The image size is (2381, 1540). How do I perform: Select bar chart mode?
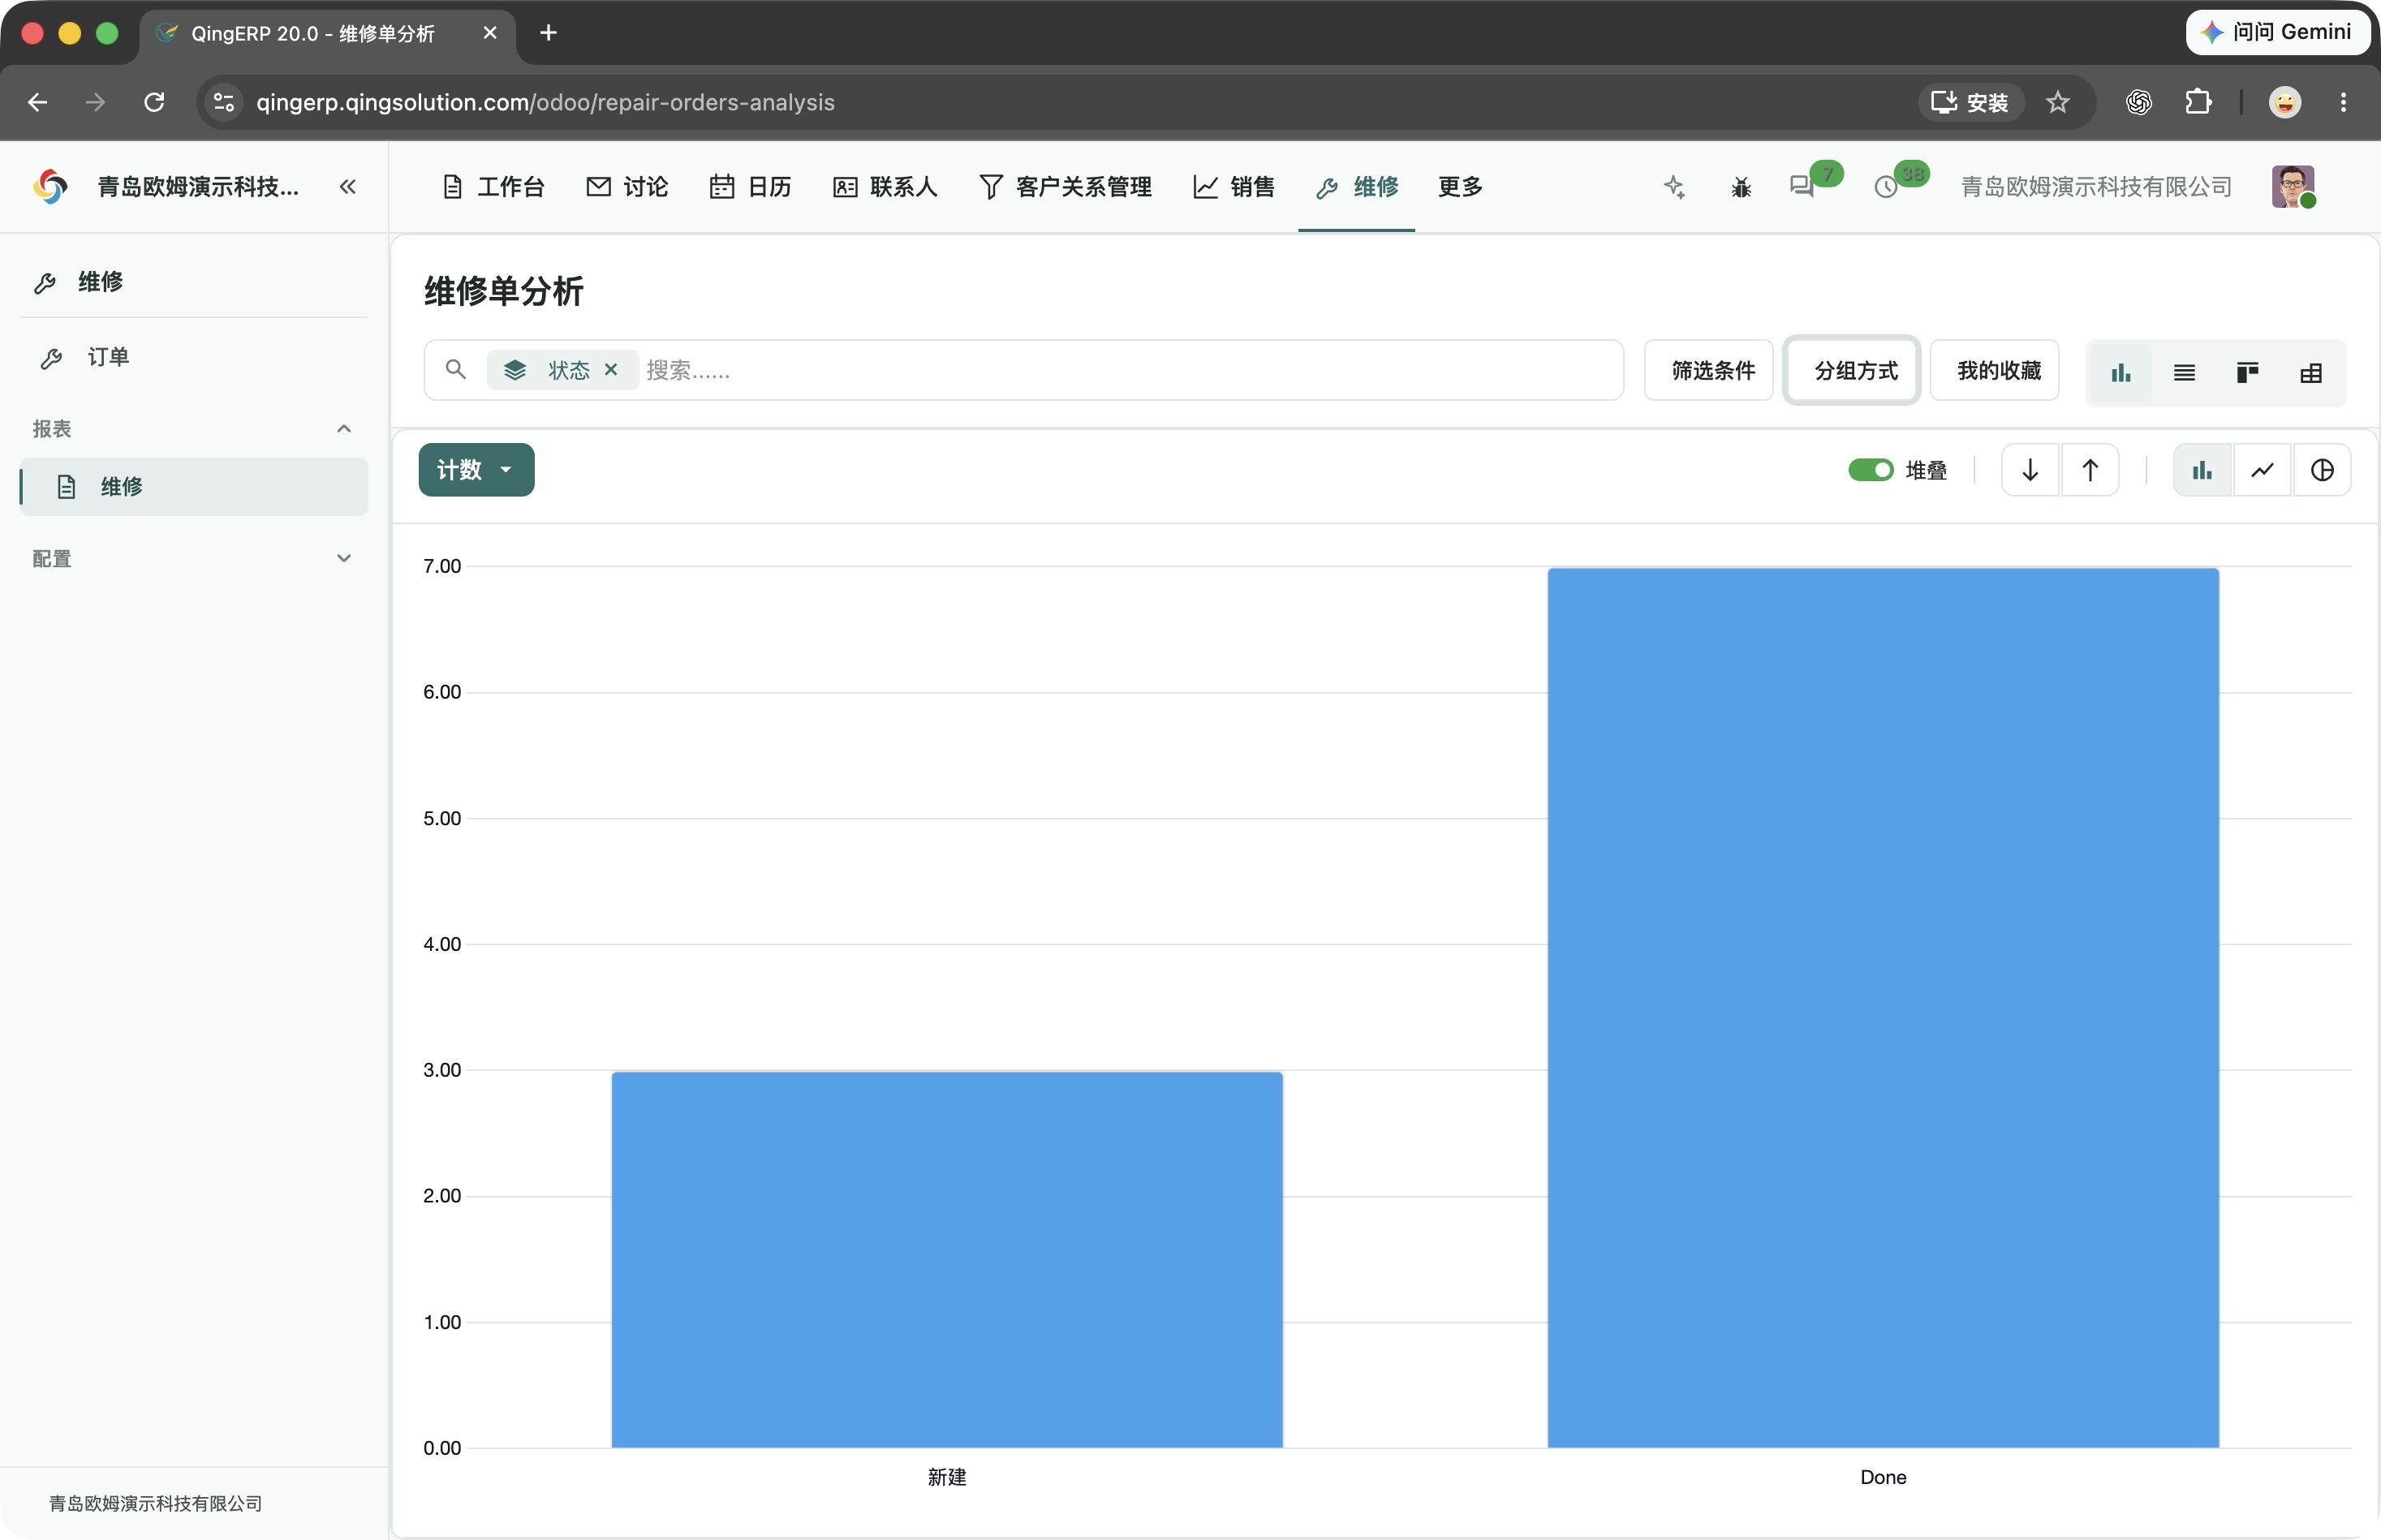pos(2202,470)
